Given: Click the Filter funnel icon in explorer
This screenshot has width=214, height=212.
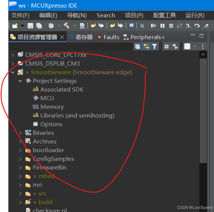Looking at the screenshot, I should tap(154, 46).
